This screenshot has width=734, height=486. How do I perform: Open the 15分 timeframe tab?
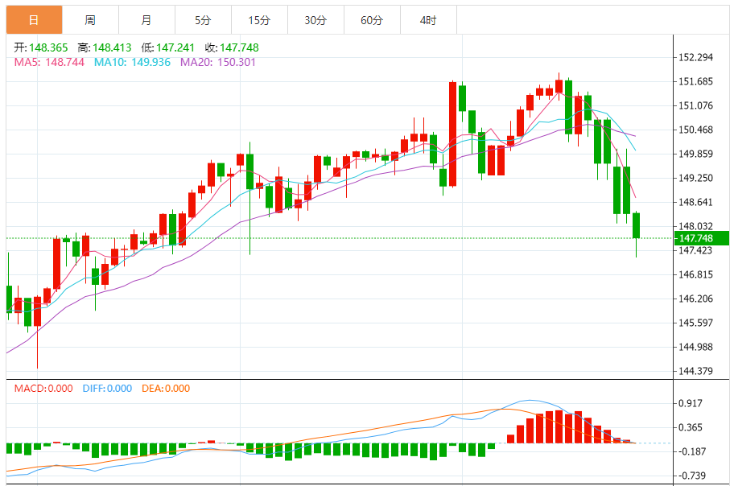(x=259, y=20)
